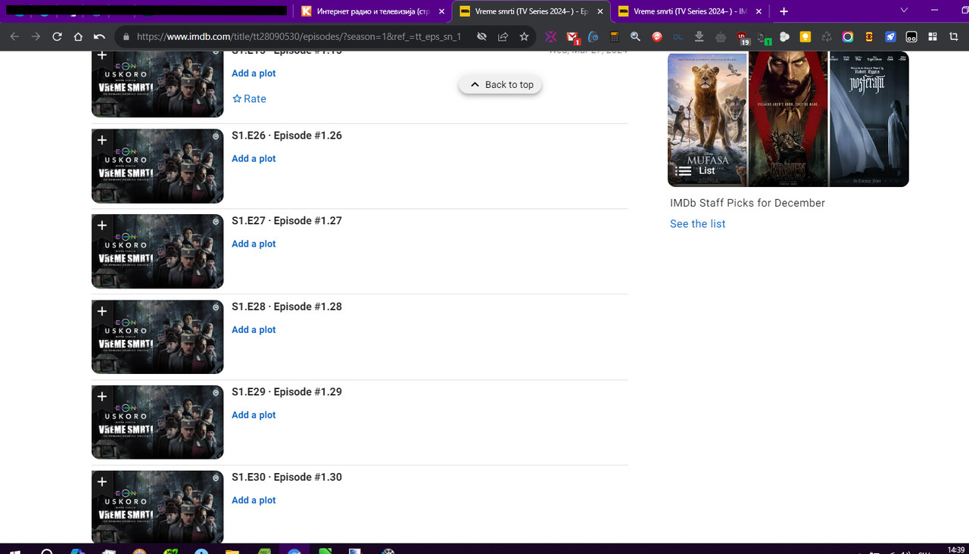This screenshot has height=554, width=969.
Task: Click See the list link
Action: coord(698,224)
